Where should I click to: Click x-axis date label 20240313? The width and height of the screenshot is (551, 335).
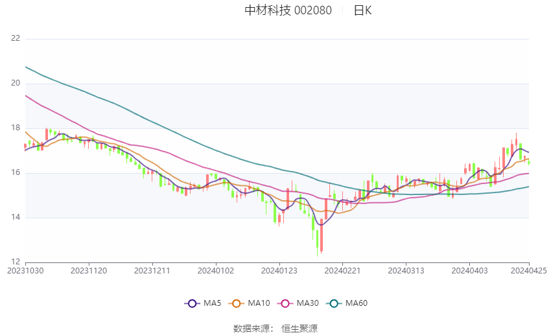point(406,271)
